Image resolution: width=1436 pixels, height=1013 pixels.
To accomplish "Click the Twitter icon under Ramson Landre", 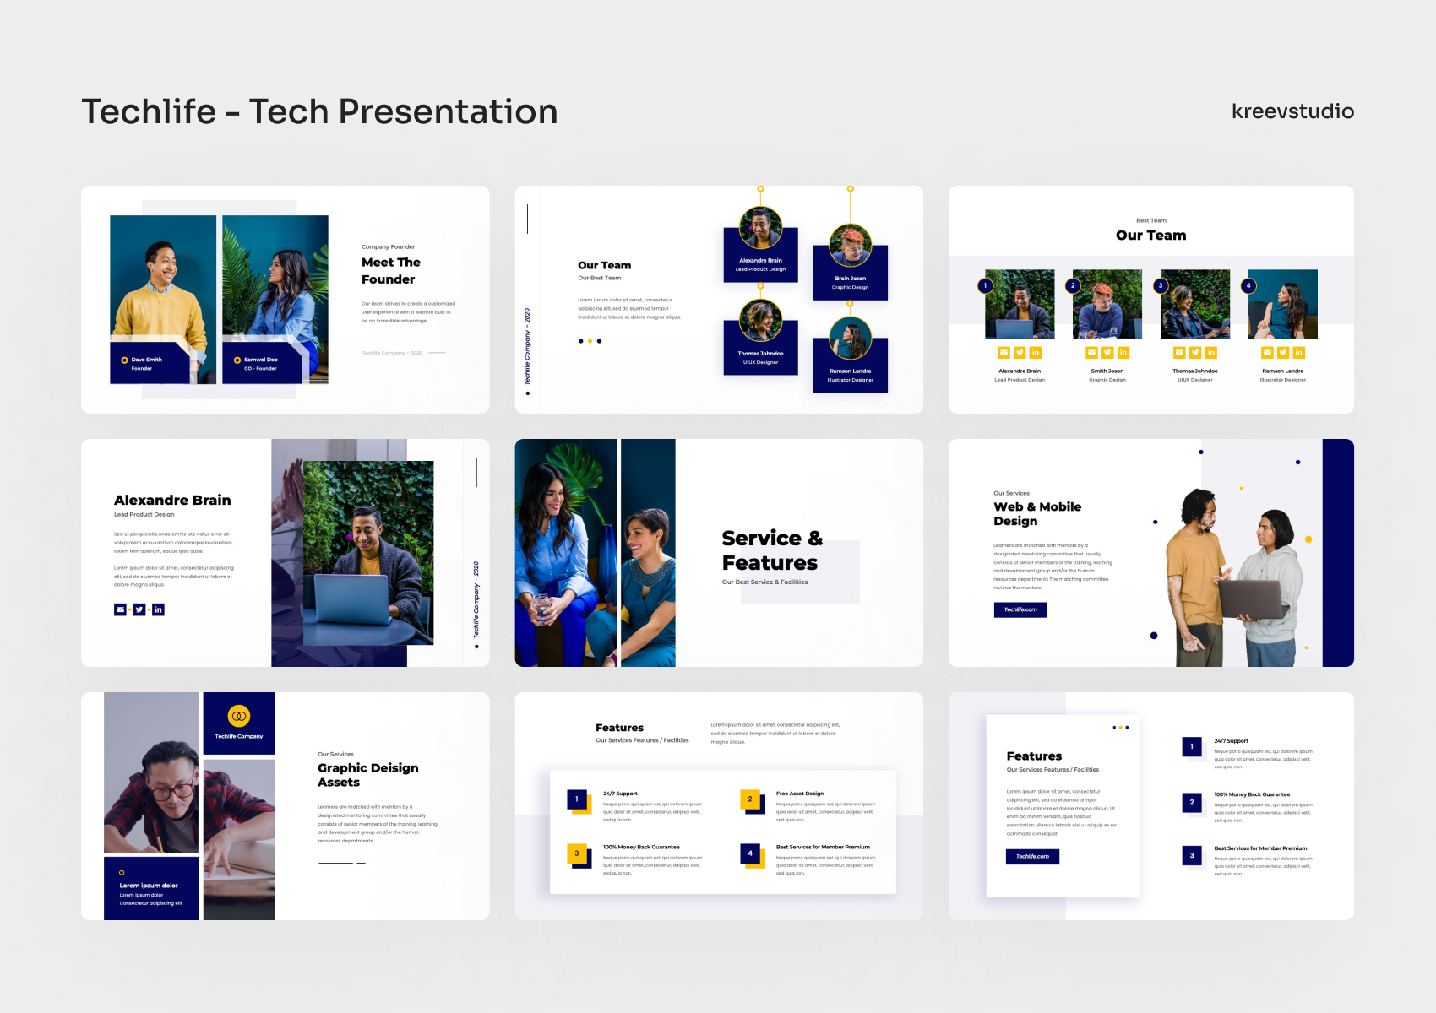I will pyautogui.click(x=1282, y=352).
